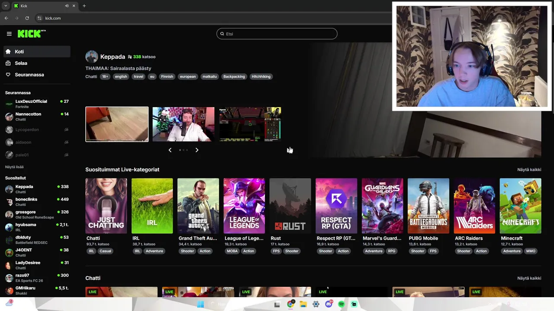Select the 18+ tag
This screenshot has height=311, width=554.
click(105, 76)
